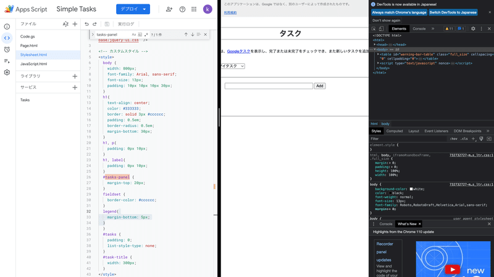494x277 pixels.
Task: Open the Google apps grid icon
Action: (194, 9)
